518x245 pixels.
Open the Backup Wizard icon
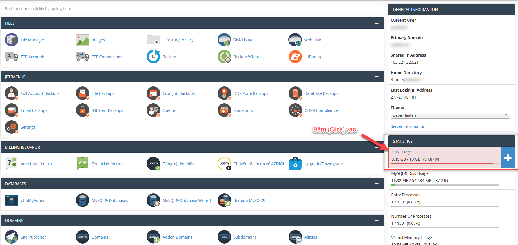224,57
